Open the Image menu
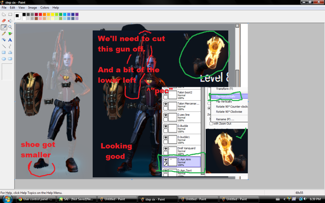Image resolution: width=325 pixels, height=203 pixels. point(32,8)
